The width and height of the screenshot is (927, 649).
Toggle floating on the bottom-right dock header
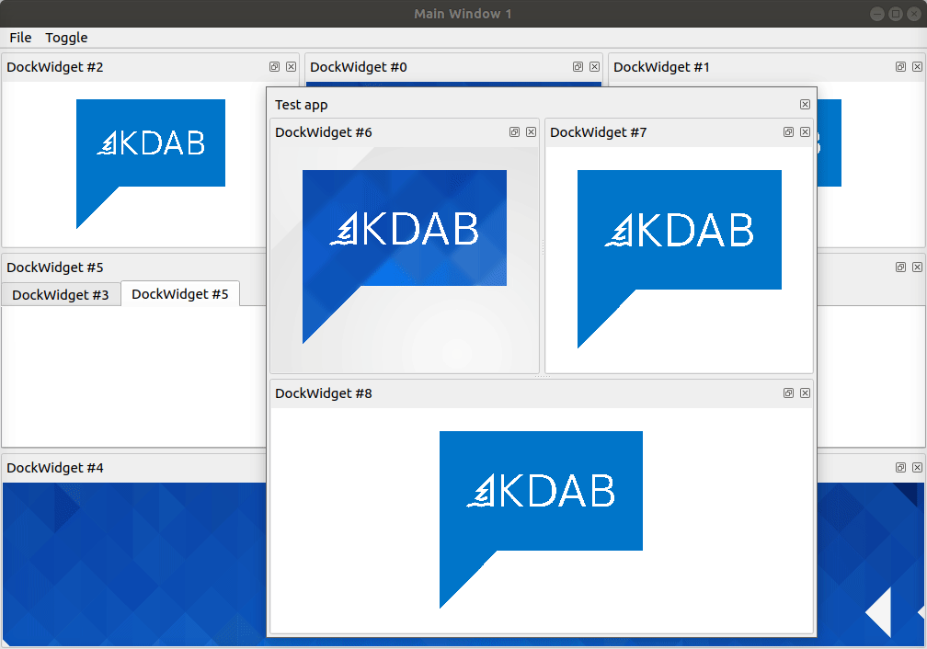tap(899, 467)
